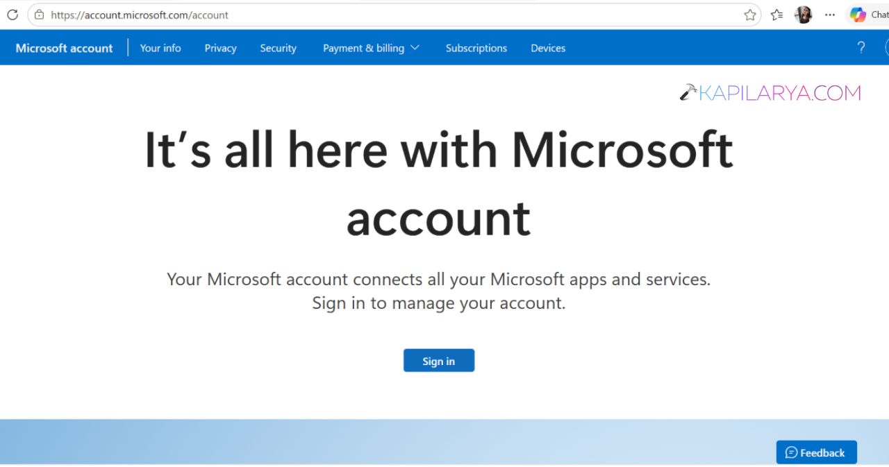889x467 pixels.
Task: Click the Microsoft account home link
Action: pyautogui.click(x=64, y=48)
